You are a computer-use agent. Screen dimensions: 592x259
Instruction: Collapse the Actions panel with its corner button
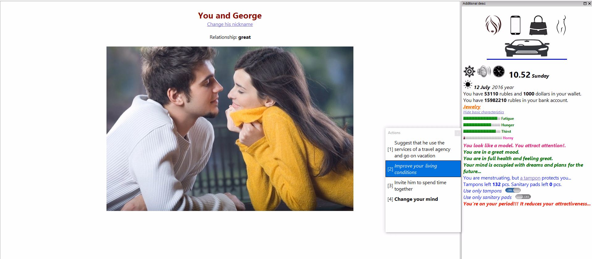click(457, 133)
